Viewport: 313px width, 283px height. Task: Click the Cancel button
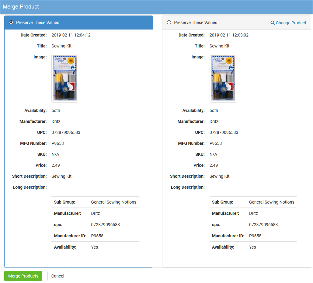click(57, 276)
